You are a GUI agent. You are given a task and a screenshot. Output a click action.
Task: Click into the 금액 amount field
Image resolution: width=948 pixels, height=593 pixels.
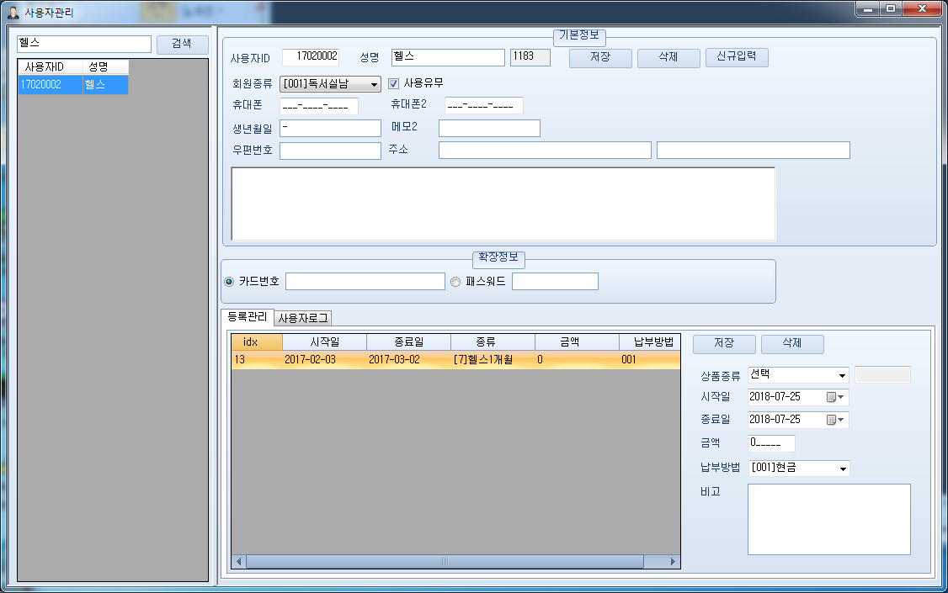pyautogui.click(x=772, y=442)
